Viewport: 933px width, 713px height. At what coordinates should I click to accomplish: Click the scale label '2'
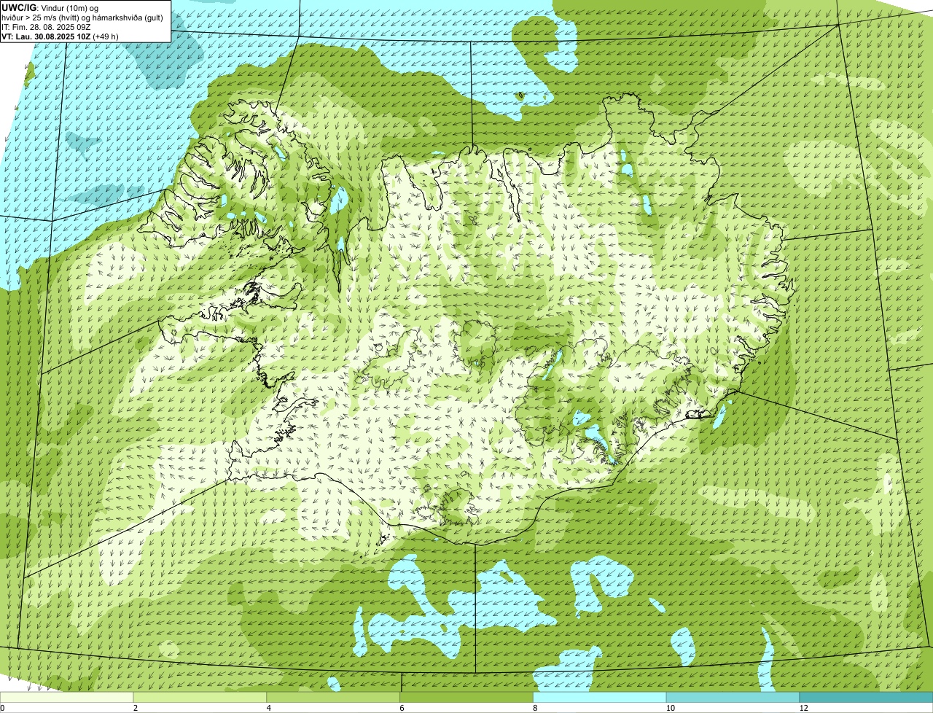click(136, 708)
